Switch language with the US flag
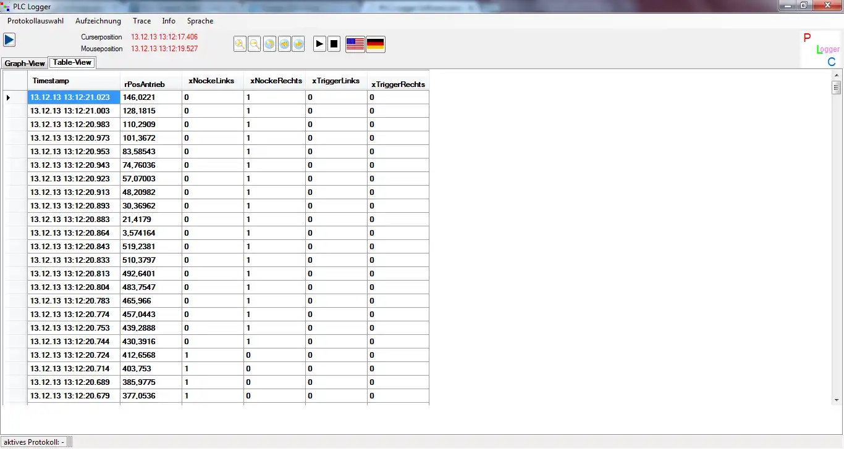Viewport: 844px width, 449px height. coord(355,44)
